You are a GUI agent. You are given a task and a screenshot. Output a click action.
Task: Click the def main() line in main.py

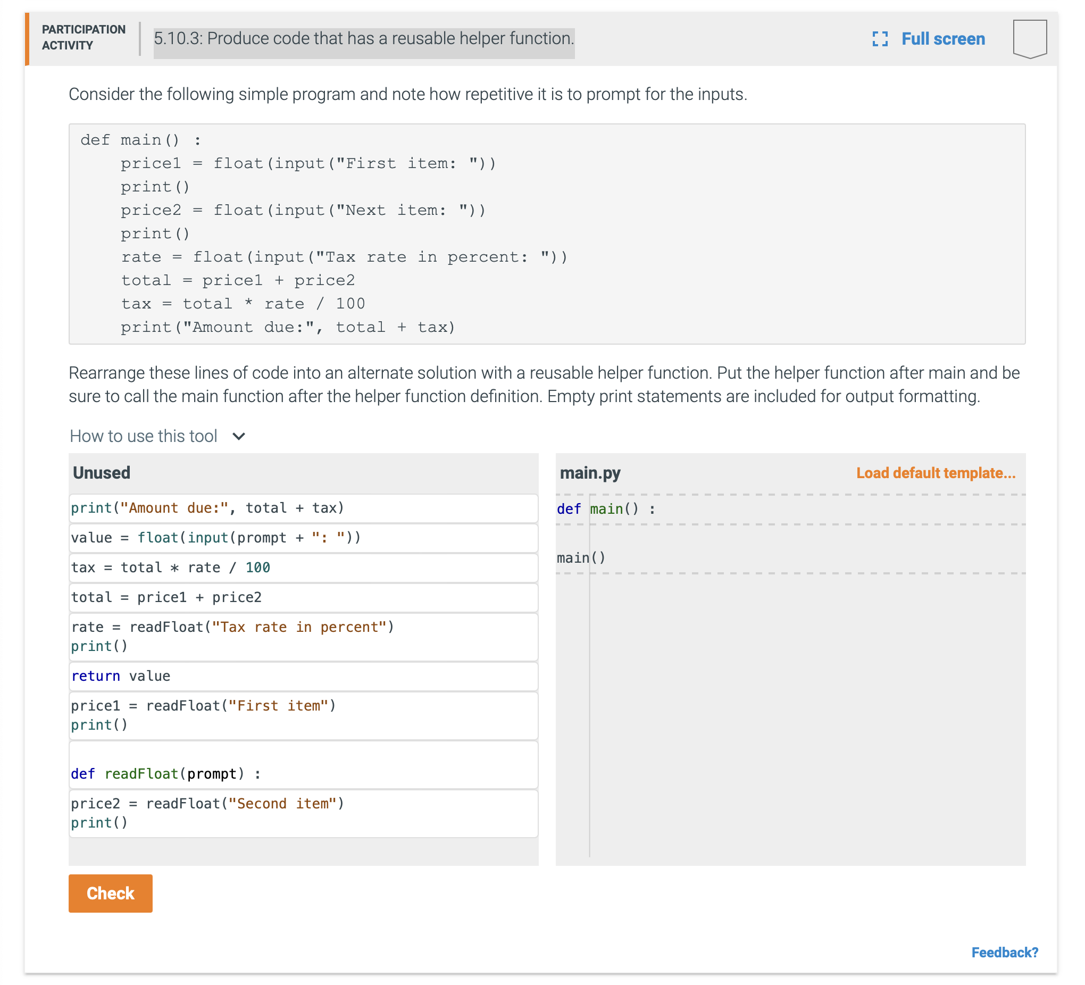click(x=606, y=509)
